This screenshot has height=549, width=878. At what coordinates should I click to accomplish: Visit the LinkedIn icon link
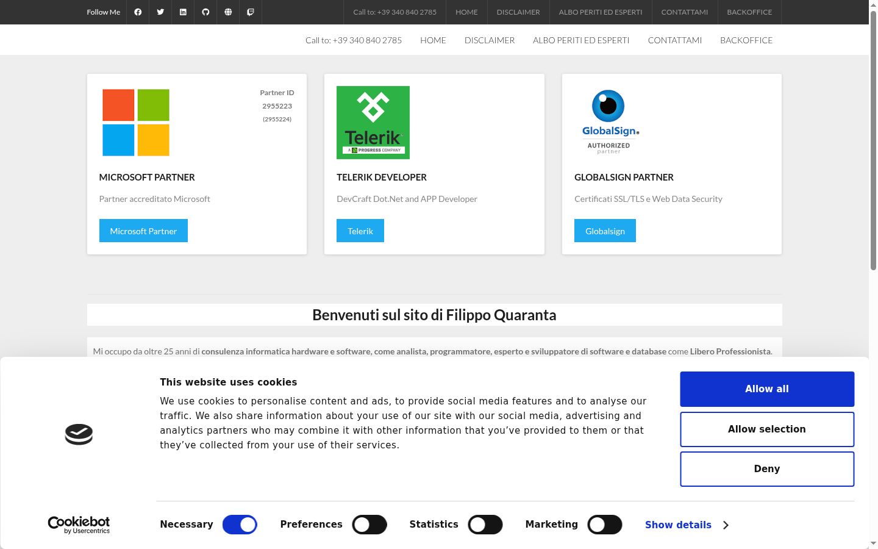pos(183,12)
